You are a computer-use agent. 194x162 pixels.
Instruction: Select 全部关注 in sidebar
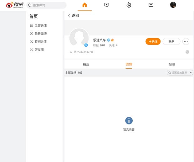[x=40, y=25]
